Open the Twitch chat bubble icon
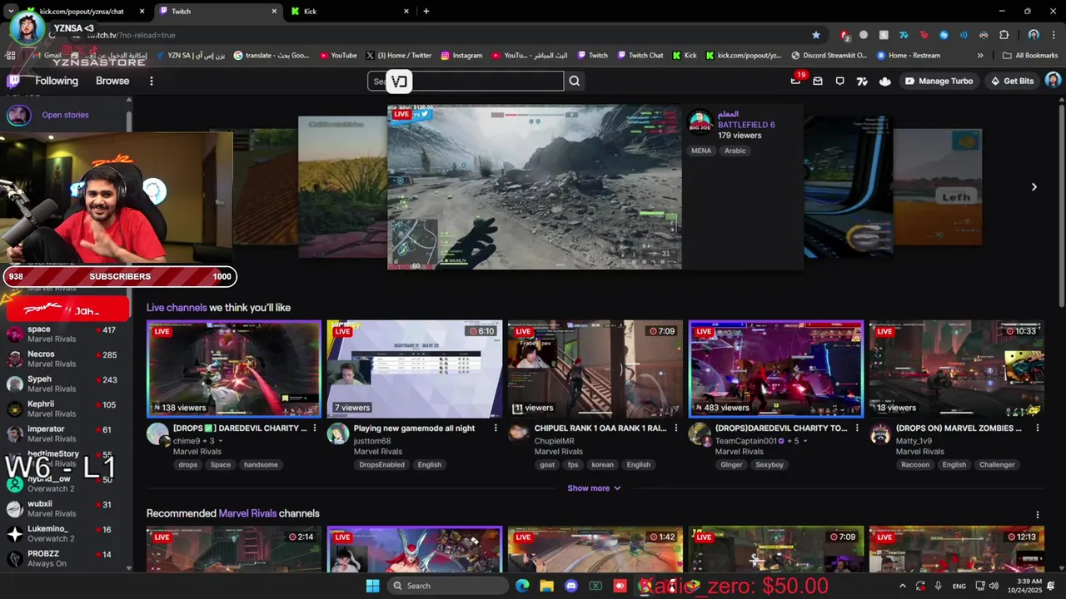 (x=839, y=81)
